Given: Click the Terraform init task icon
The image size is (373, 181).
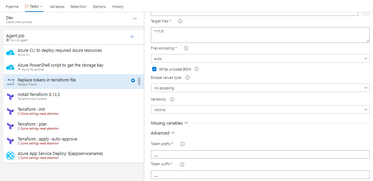Looking at the screenshot, I should (x=11, y=111).
